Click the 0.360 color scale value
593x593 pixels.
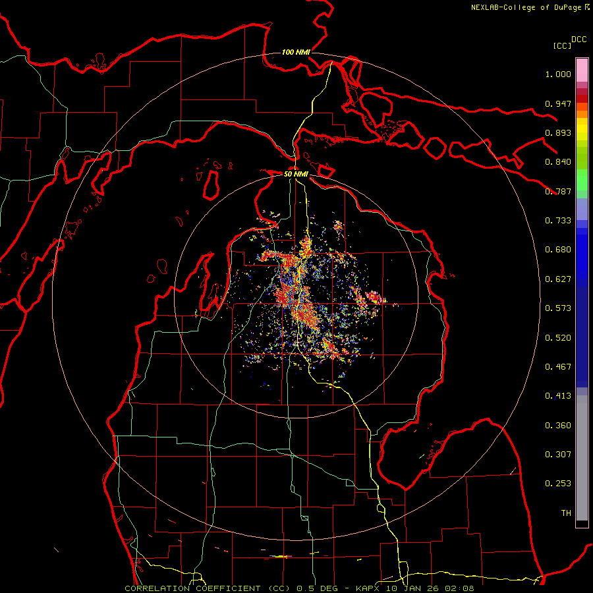(x=558, y=426)
